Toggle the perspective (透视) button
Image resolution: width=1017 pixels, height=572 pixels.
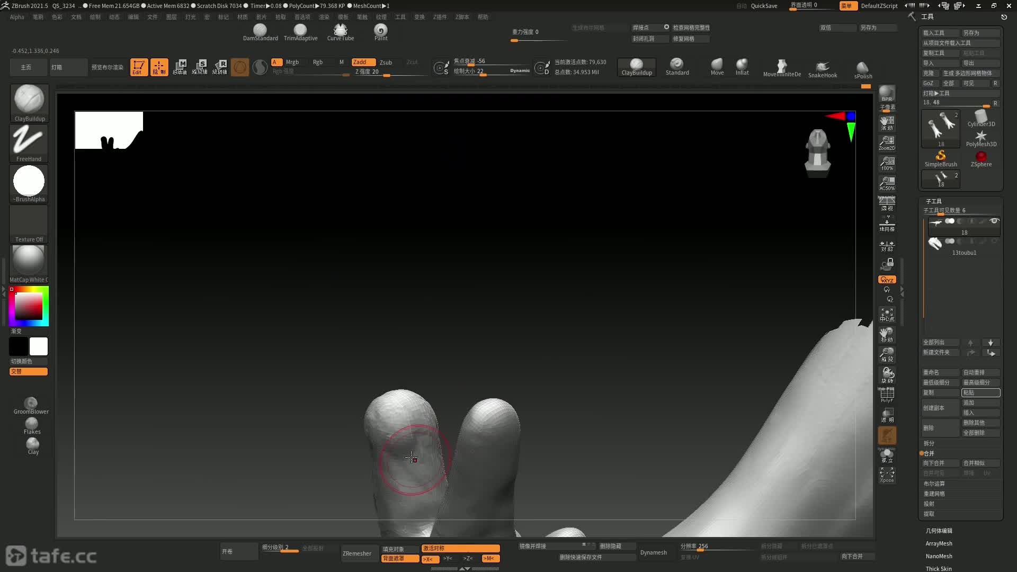[x=887, y=203]
